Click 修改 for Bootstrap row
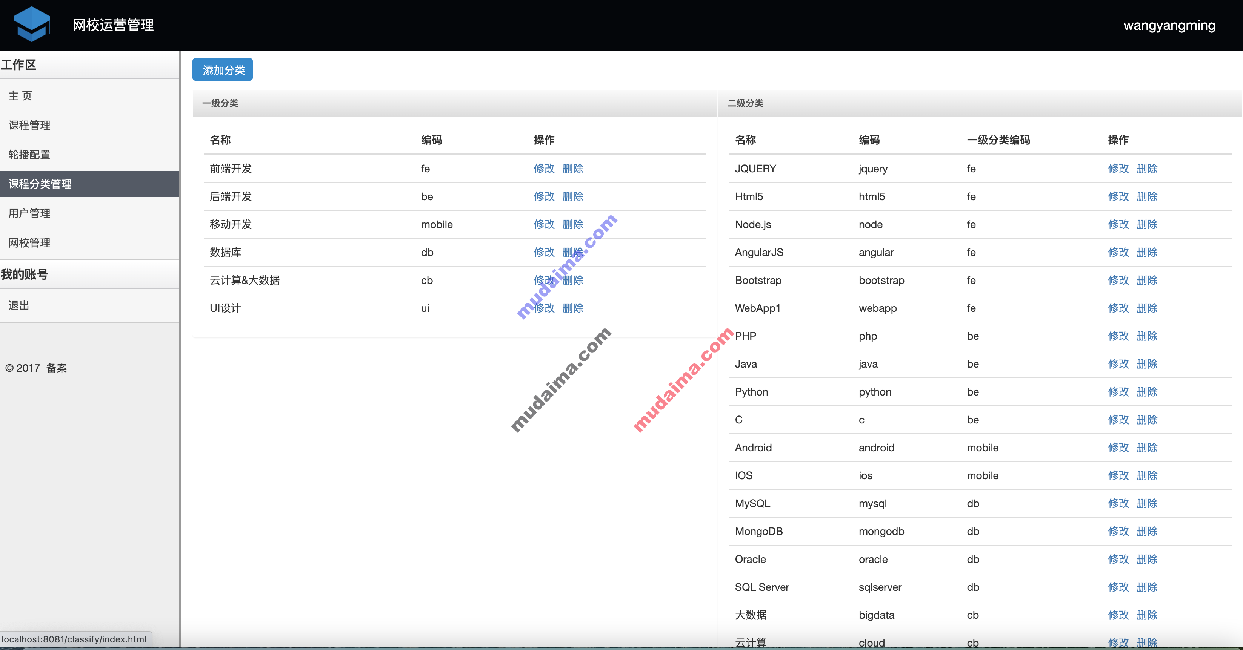The image size is (1243, 650). click(x=1118, y=281)
